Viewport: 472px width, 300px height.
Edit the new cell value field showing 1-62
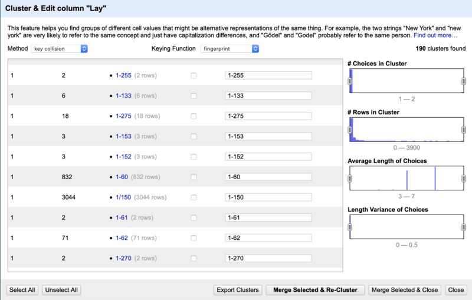click(x=268, y=238)
